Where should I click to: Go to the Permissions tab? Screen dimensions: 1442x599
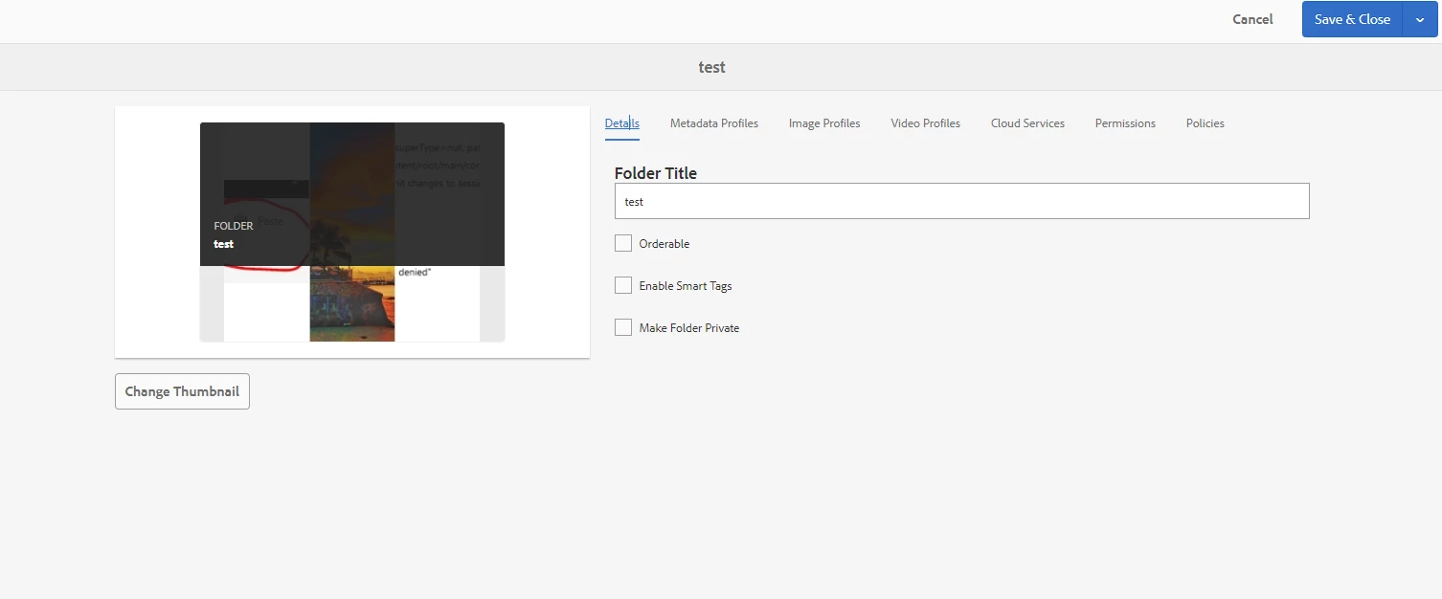click(1125, 123)
